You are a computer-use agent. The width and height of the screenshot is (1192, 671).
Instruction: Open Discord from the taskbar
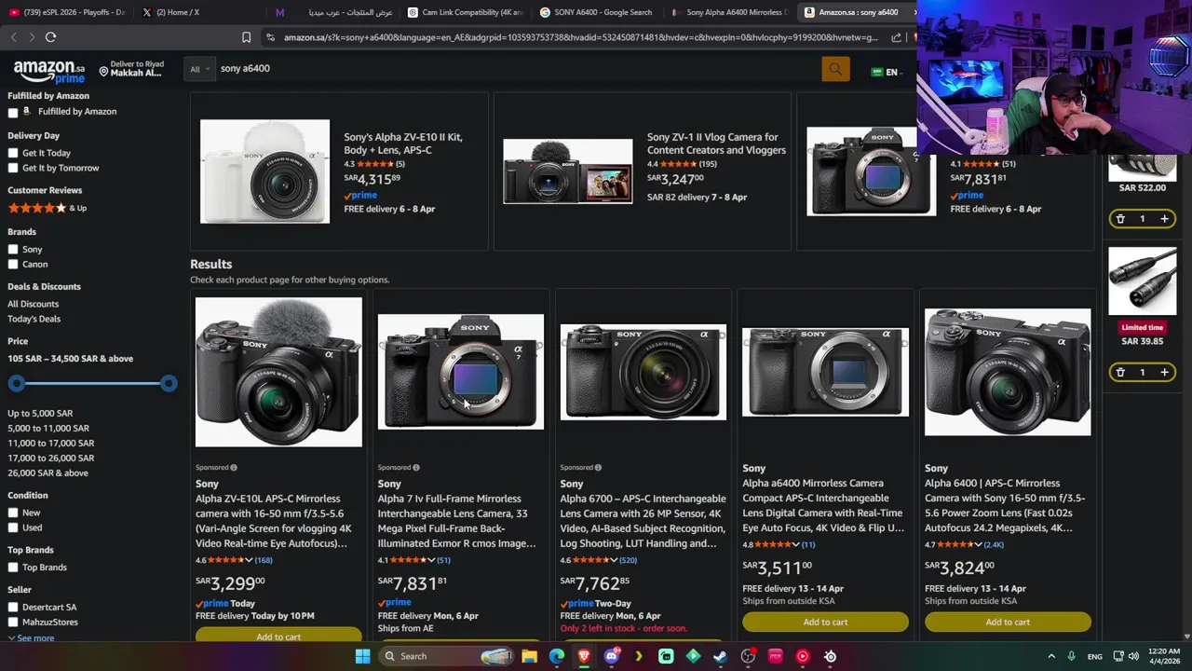point(611,656)
